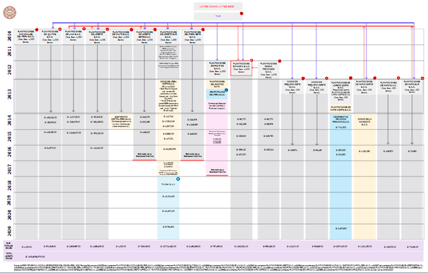428x273 pixels.
Task: Click red marker on Plantaciones Nacionales del Peru
Action: point(37,30)
